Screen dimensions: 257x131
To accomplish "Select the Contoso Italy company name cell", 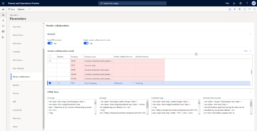I will (98, 65).
